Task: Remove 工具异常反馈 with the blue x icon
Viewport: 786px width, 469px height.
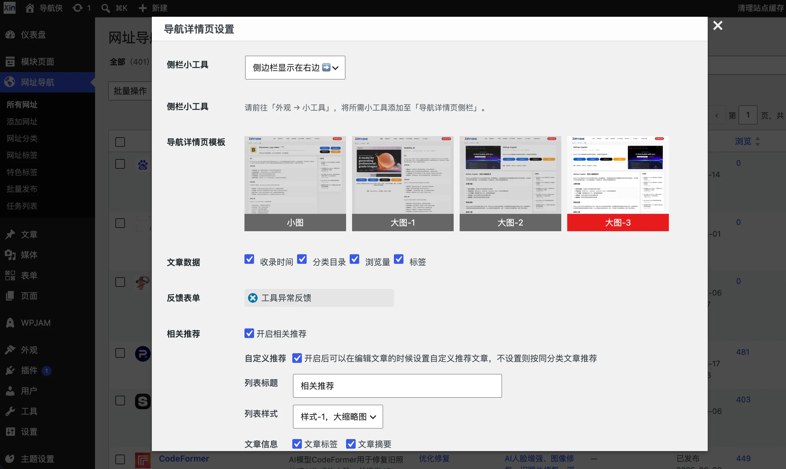Action: [253, 298]
